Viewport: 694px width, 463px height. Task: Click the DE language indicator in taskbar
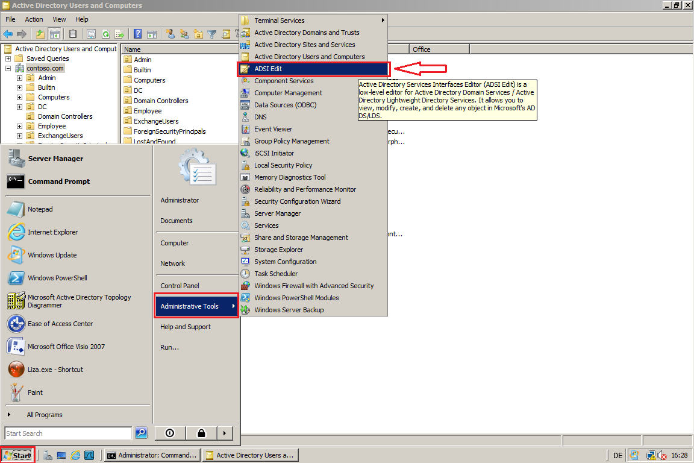(x=618, y=456)
